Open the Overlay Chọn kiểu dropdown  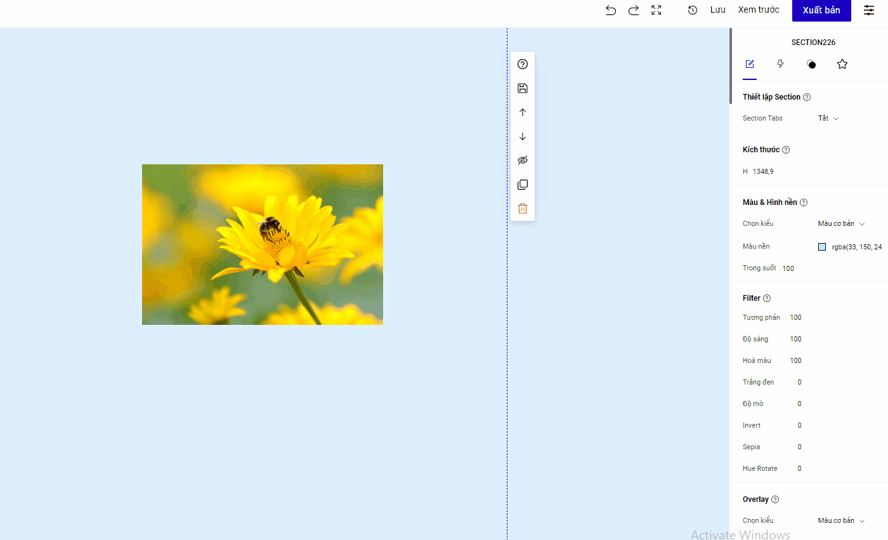[x=841, y=521]
